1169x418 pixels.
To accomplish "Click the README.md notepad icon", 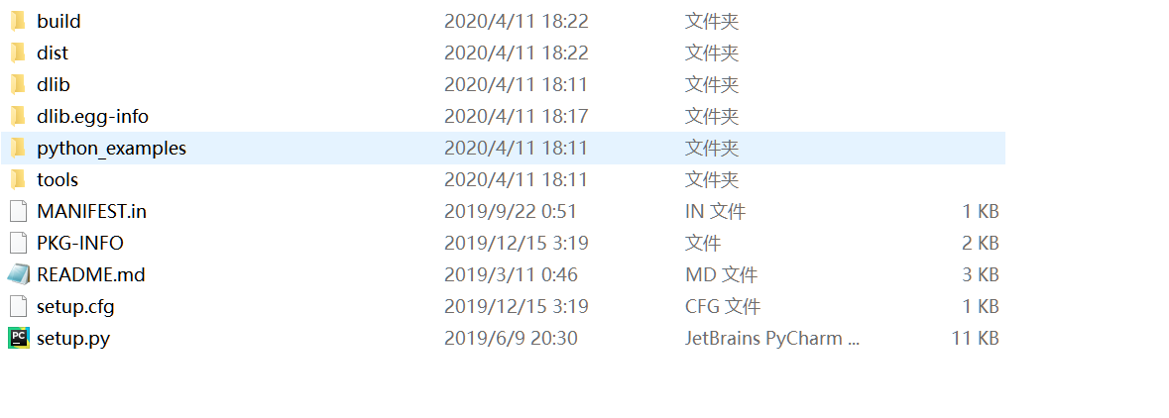I will click(x=19, y=275).
